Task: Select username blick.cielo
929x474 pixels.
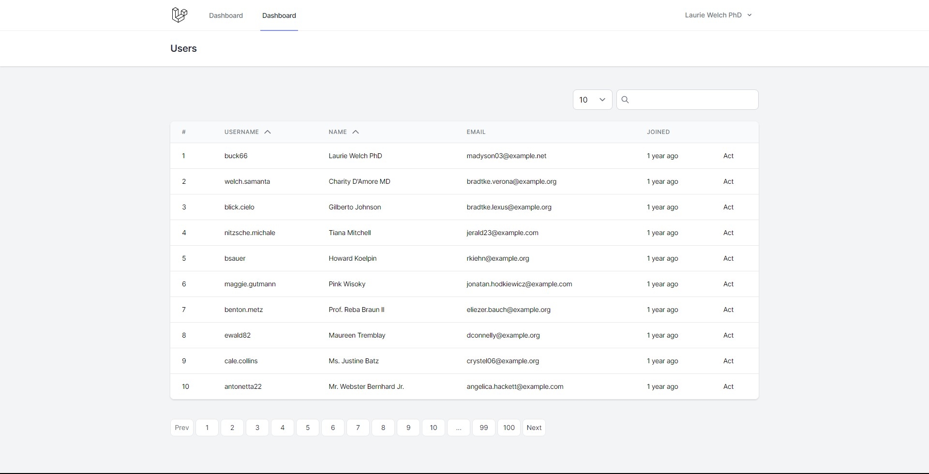Action: click(x=240, y=207)
